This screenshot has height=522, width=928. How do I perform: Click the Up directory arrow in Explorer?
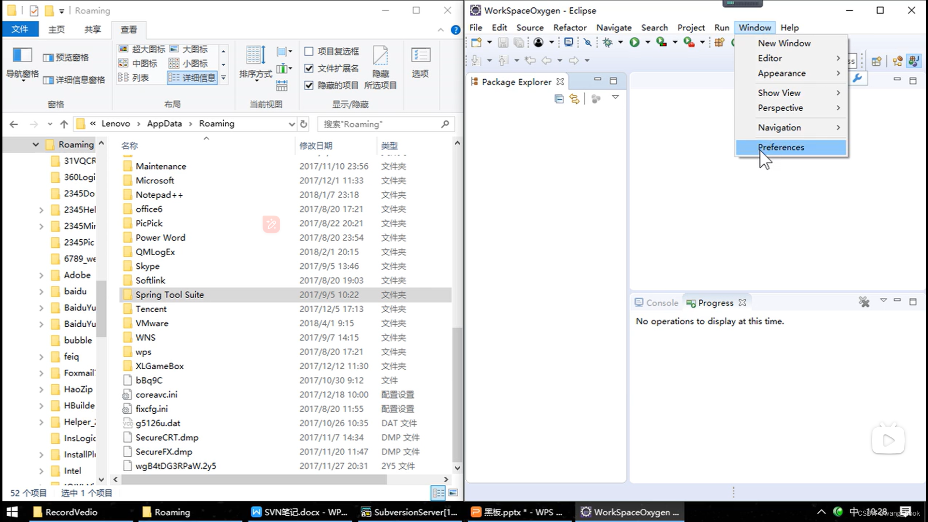(x=64, y=124)
